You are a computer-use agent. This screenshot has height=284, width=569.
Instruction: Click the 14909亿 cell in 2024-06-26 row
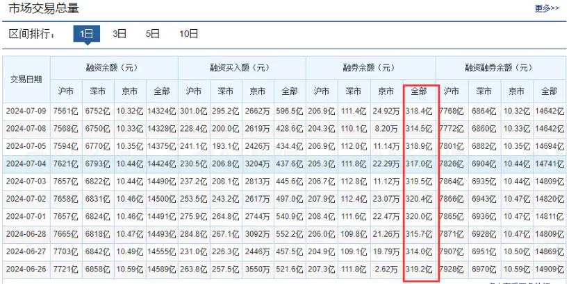coord(550,269)
